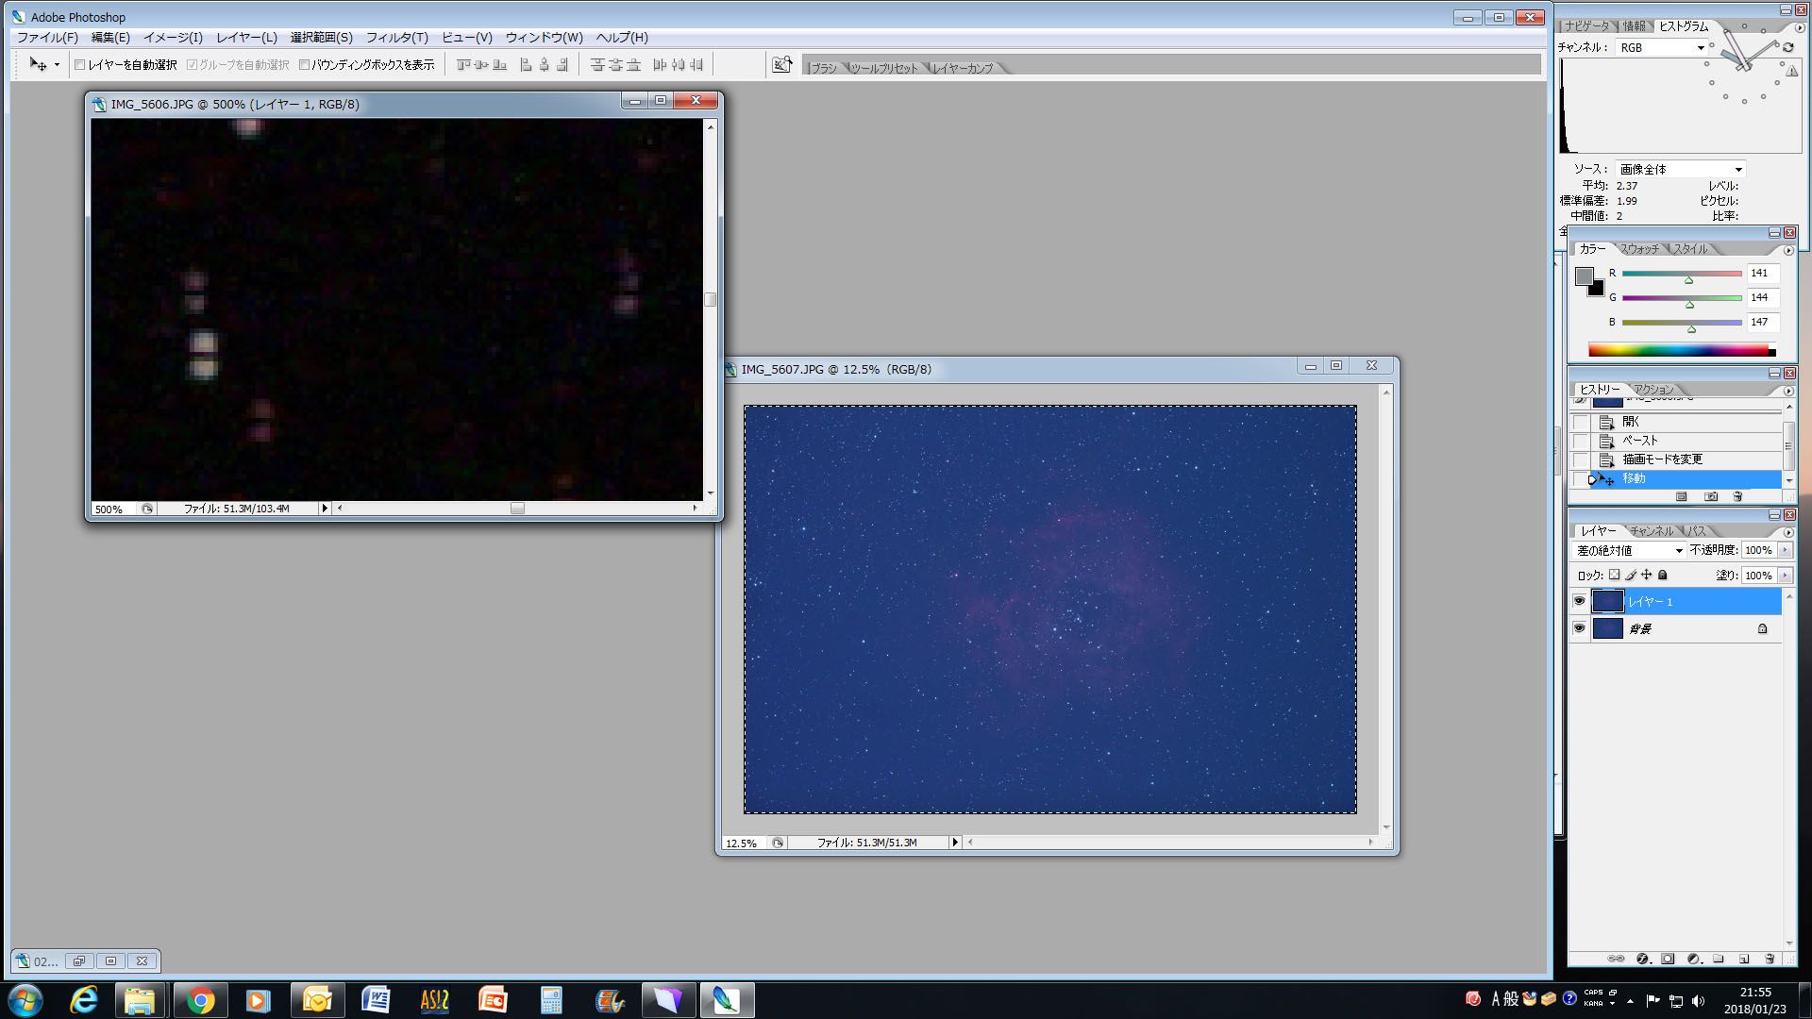This screenshot has width=1812, height=1019.
Task: Hide the 背景 layer with its eye icon
Action: (x=1579, y=628)
